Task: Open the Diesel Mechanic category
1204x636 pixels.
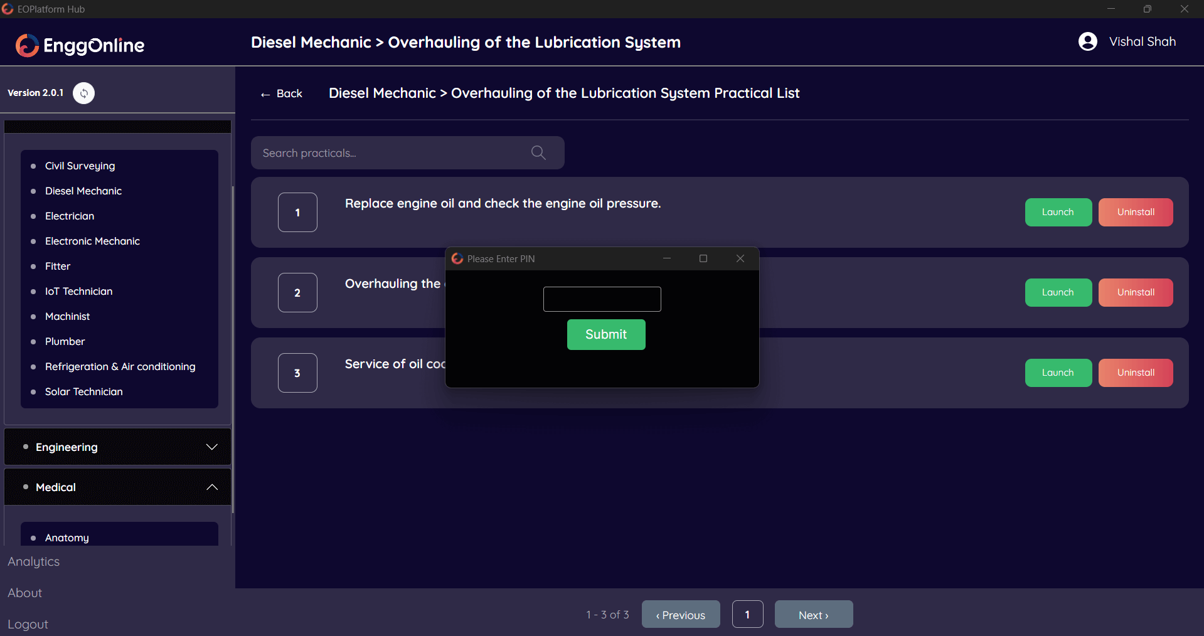Action: [x=83, y=191]
